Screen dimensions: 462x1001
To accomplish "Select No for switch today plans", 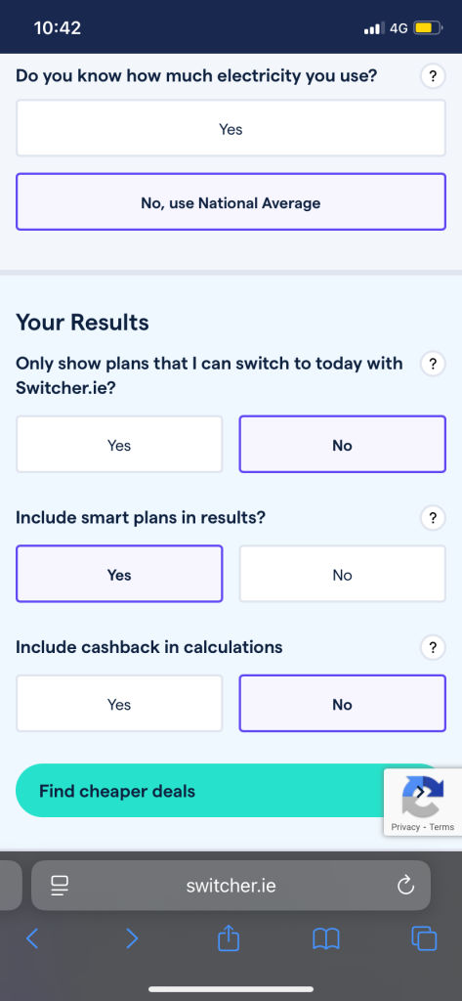I will click(x=342, y=445).
